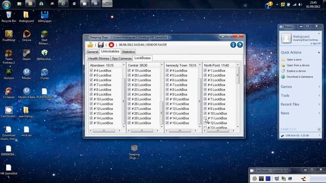Open Recycle Bin desktop icon
The height and width of the screenshot is (183, 326).
(x=9, y=17)
